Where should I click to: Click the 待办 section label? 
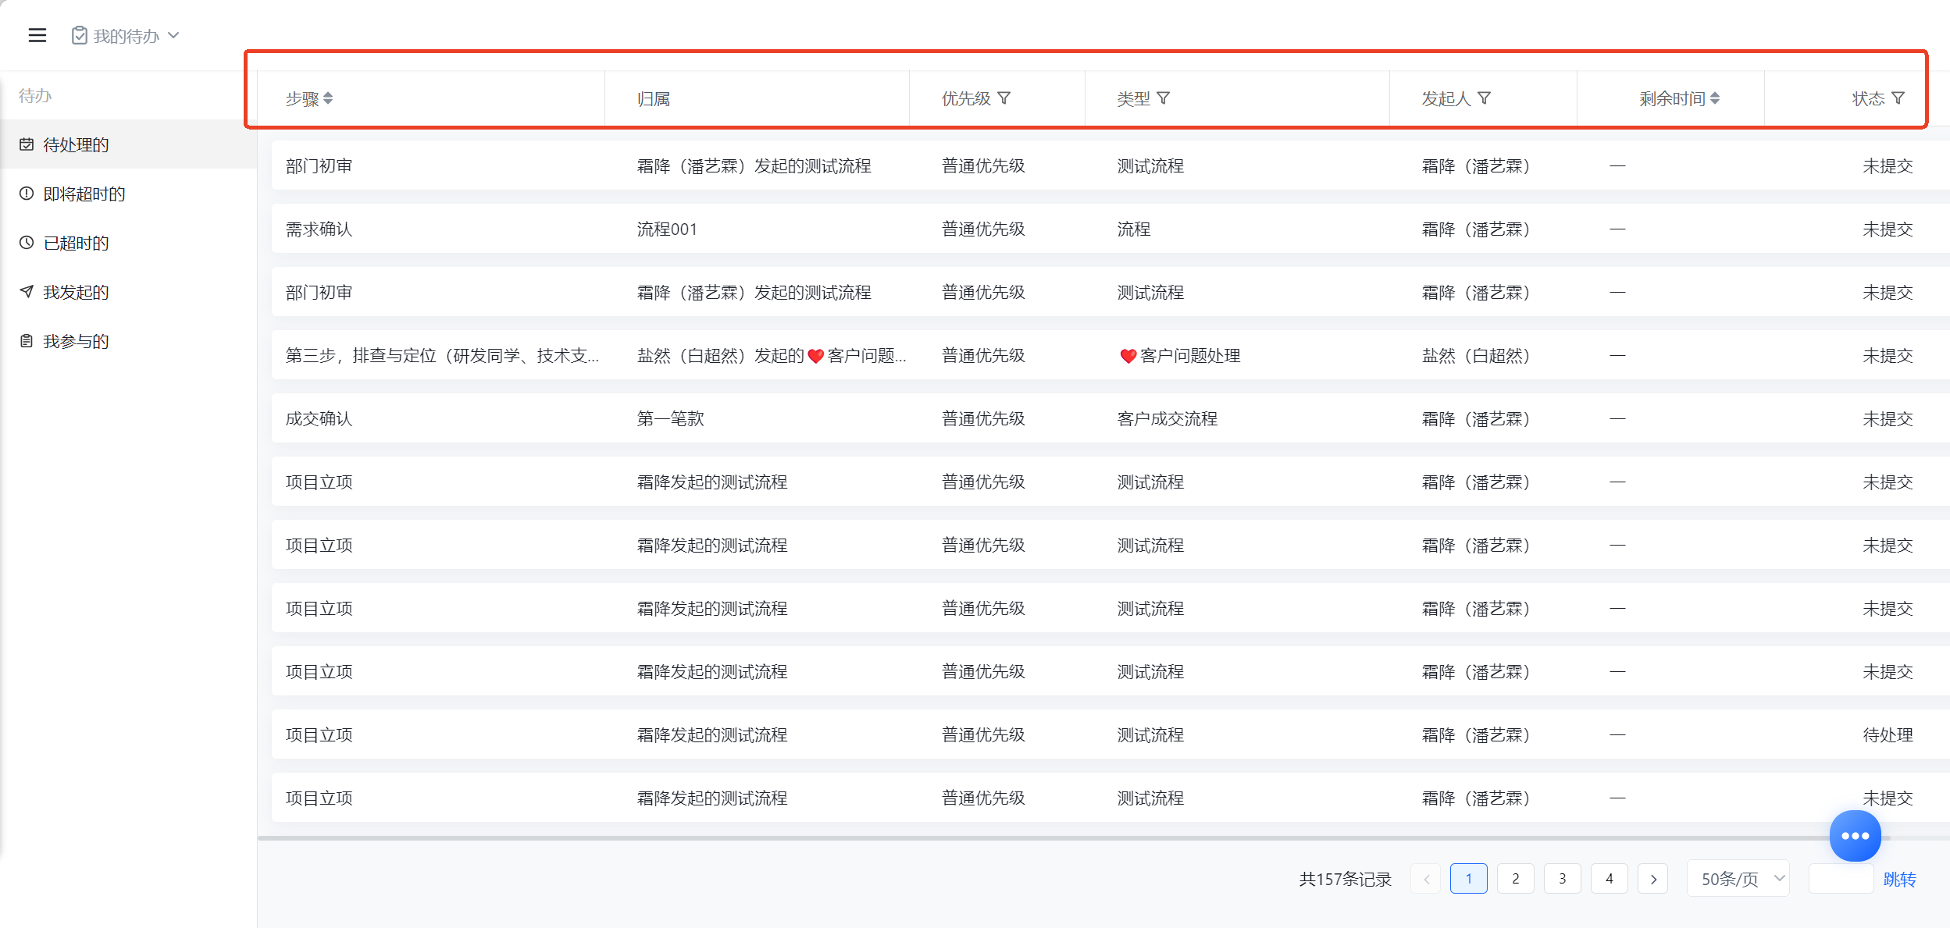click(35, 95)
